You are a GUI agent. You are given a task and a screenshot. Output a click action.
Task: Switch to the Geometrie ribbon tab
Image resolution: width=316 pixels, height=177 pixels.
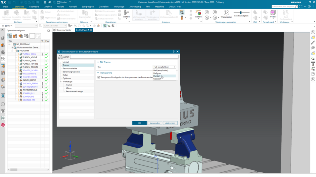(x=34, y=7)
